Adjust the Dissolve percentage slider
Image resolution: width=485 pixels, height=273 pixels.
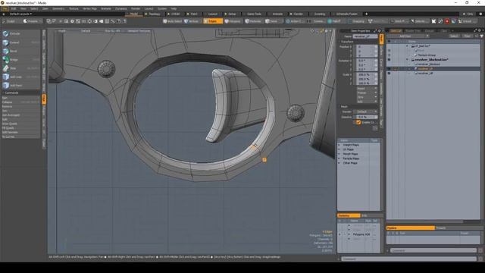point(367,118)
